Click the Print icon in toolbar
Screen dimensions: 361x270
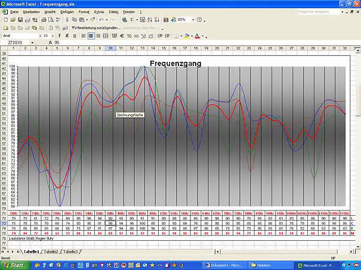[44, 20]
